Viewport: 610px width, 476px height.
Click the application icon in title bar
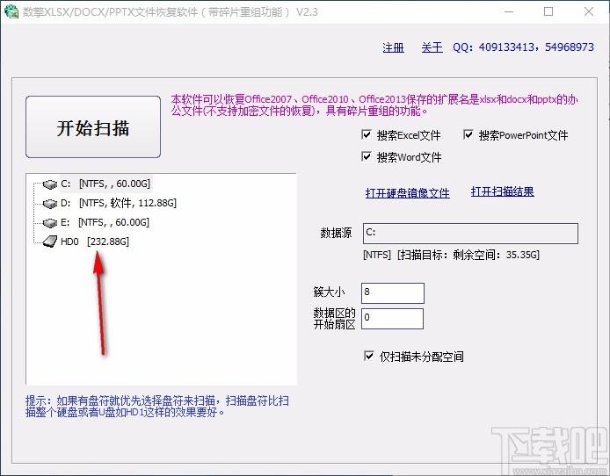point(11,11)
